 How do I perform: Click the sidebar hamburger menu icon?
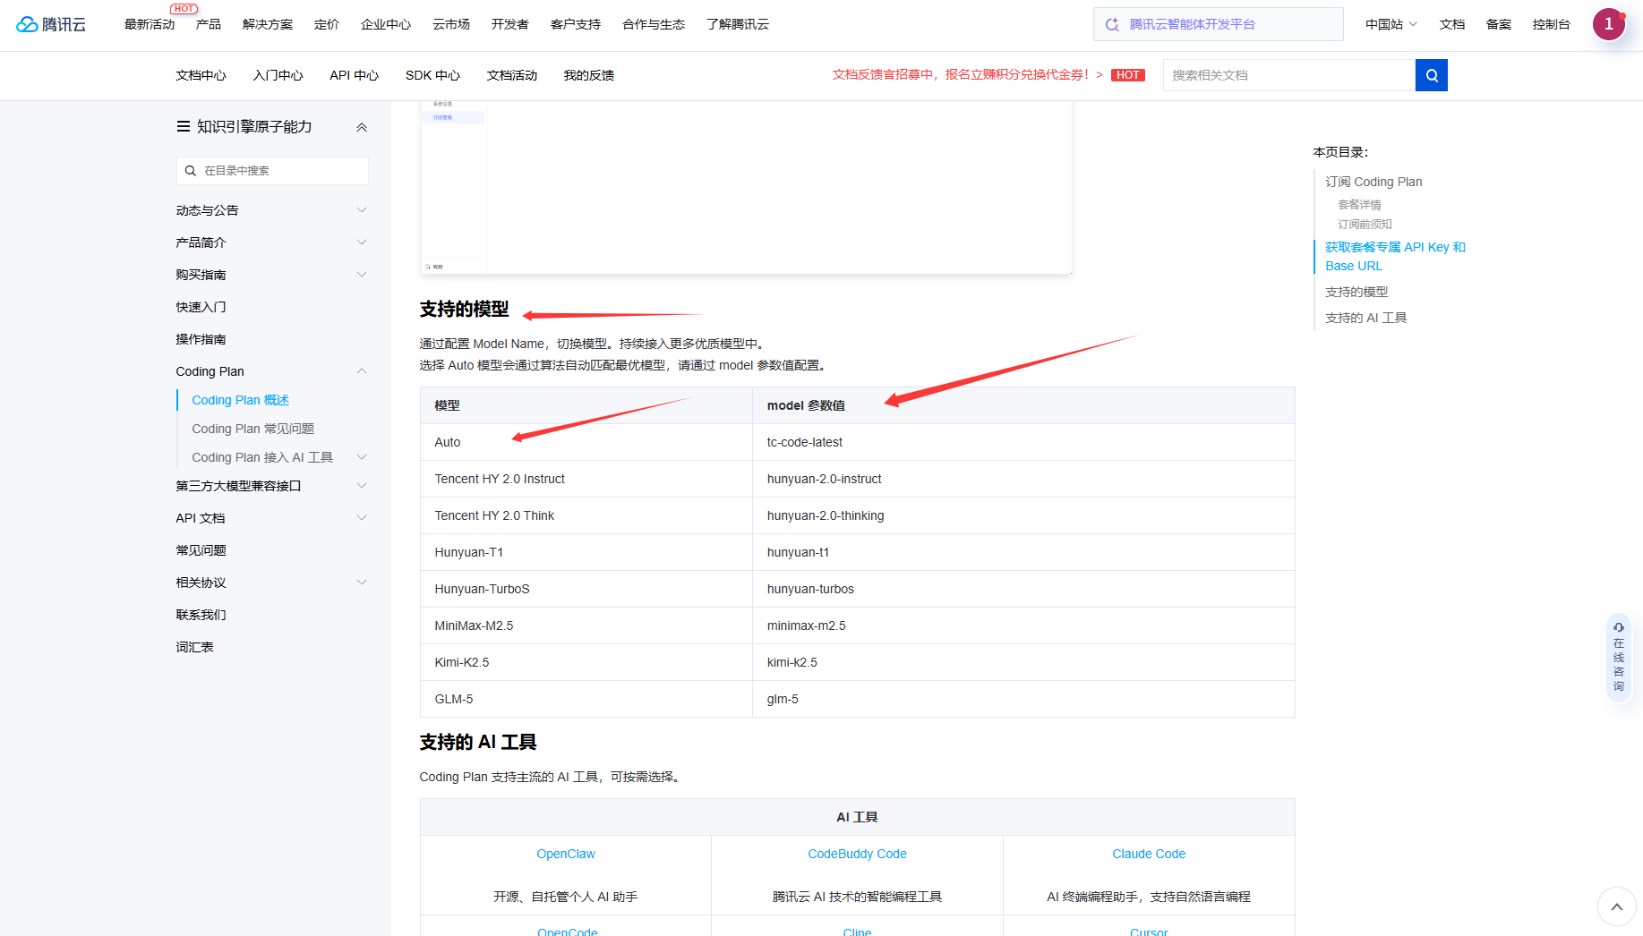tap(183, 127)
